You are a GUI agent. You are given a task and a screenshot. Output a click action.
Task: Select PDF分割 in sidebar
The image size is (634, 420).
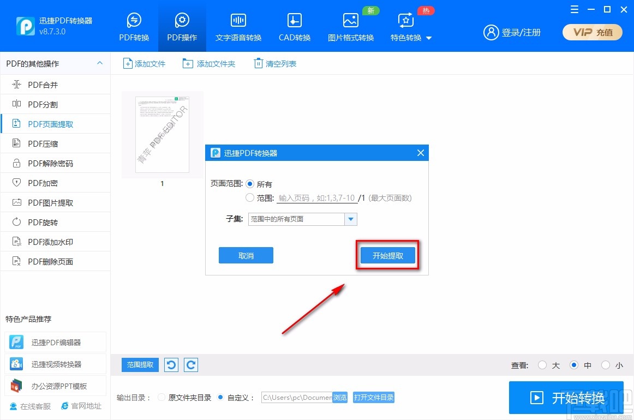coord(56,104)
